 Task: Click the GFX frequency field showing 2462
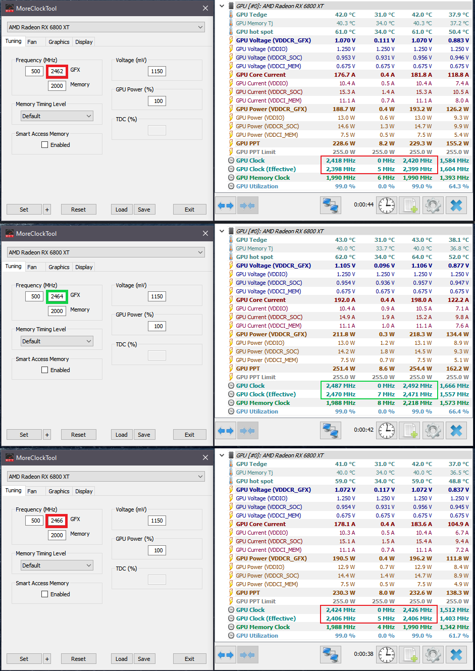(57, 71)
